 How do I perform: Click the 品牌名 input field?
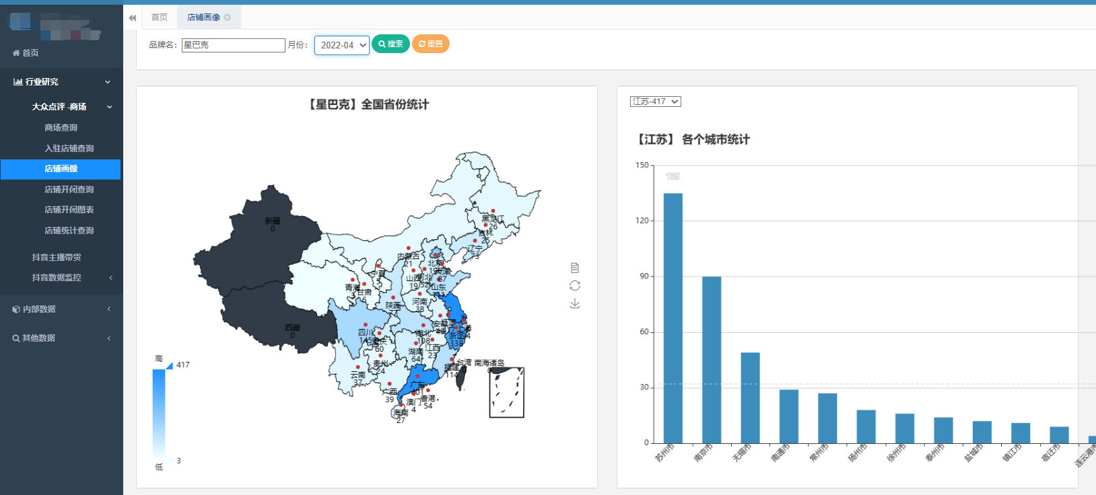(233, 45)
